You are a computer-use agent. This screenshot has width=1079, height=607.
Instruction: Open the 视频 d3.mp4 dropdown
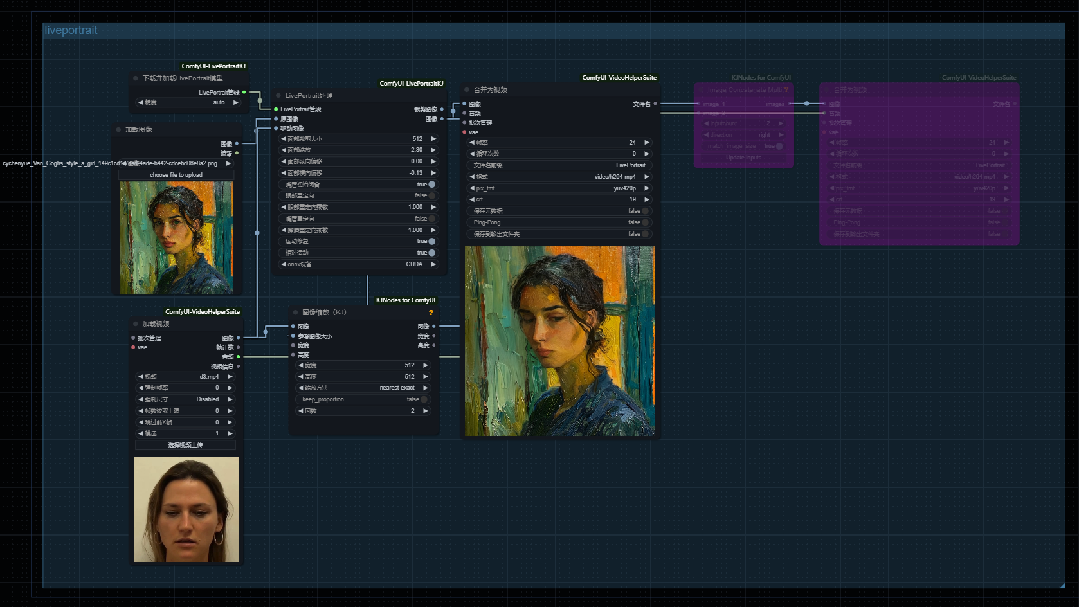point(185,377)
